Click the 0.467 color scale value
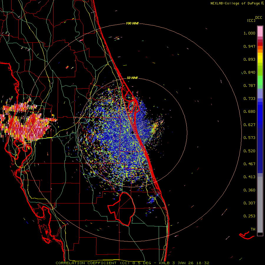Viewport: 265px width, 265px height. 249,164
